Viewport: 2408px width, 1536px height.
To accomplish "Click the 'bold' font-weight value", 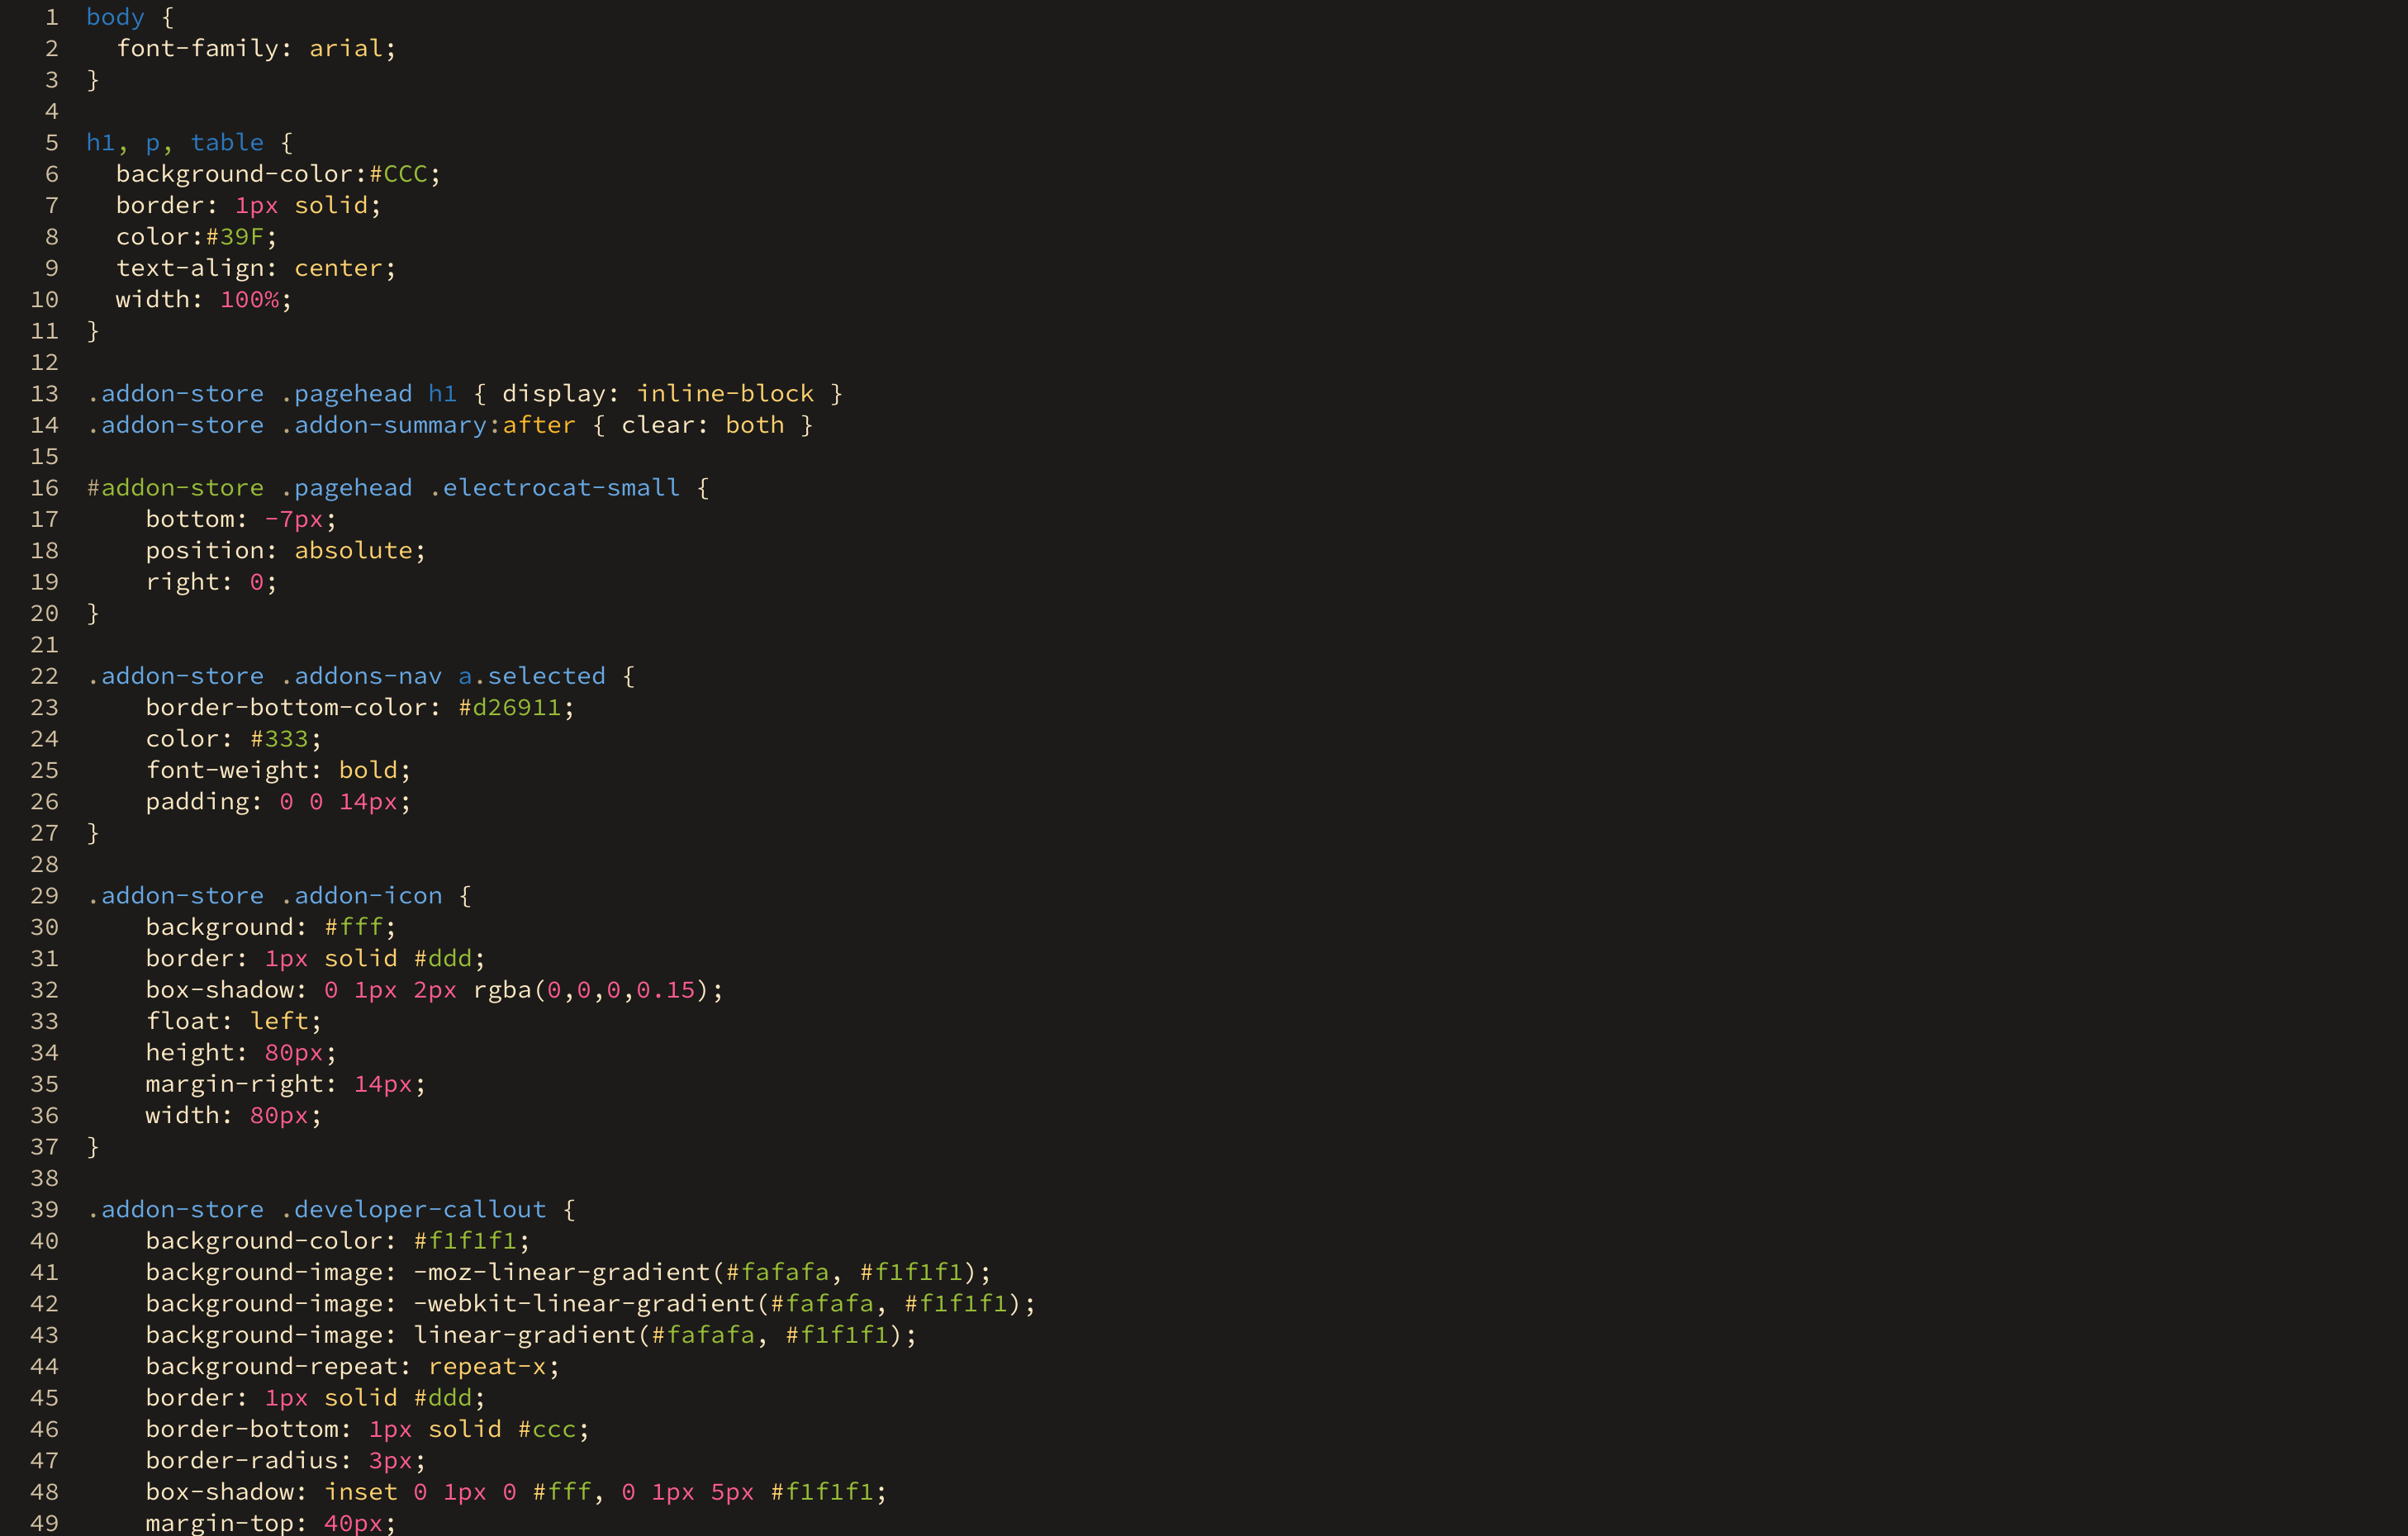I will click(x=368, y=770).
